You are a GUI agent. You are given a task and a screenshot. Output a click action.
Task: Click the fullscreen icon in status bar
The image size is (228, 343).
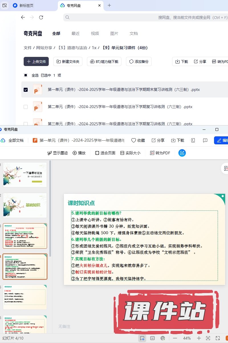click(218, 338)
